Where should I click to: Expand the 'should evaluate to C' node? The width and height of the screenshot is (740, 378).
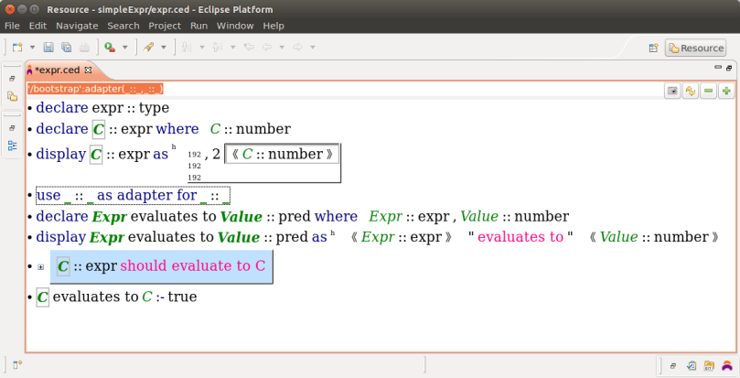(40, 267)
